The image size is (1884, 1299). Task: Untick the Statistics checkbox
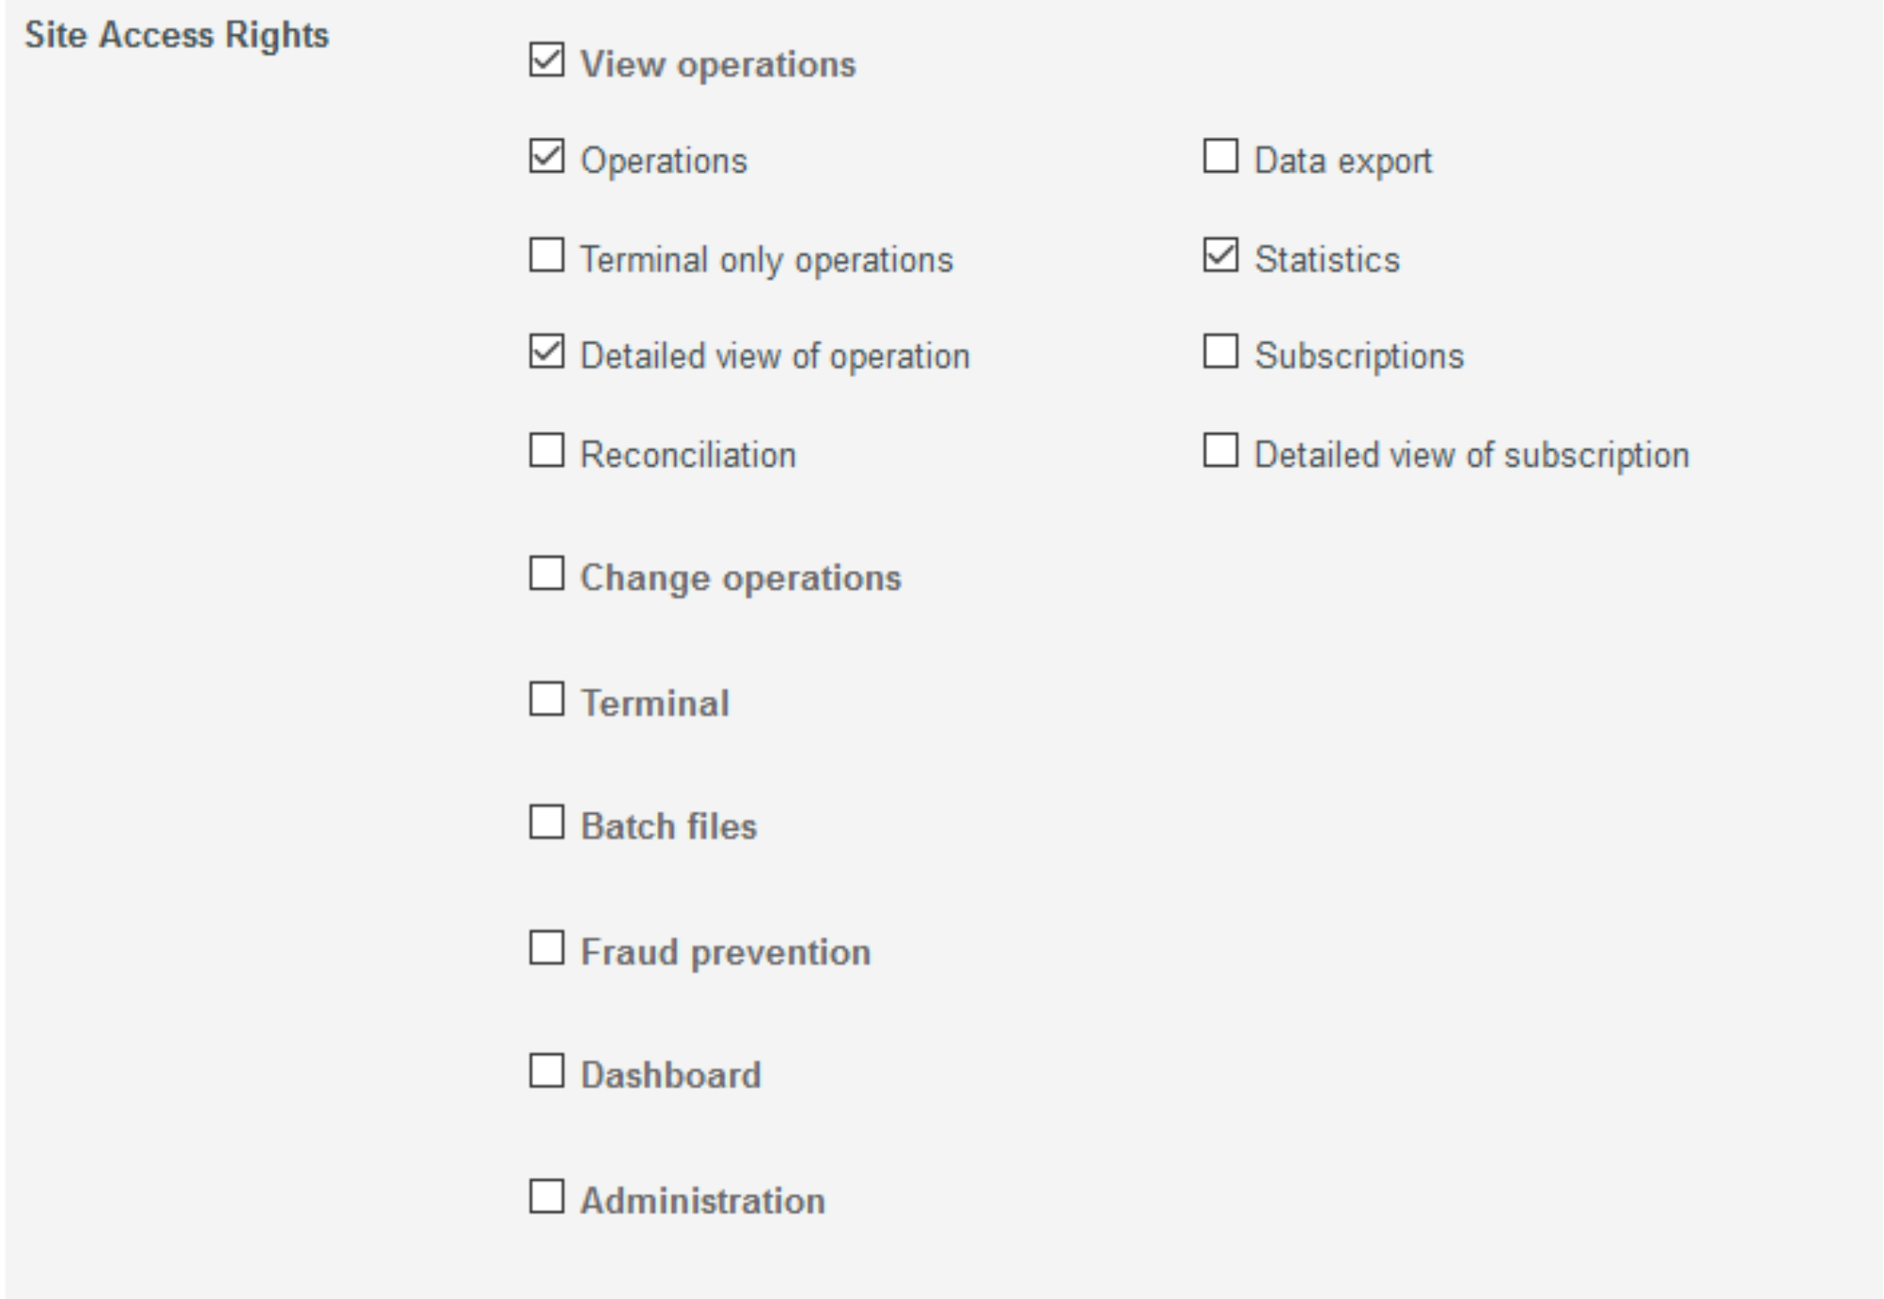tap(1220, 256)
